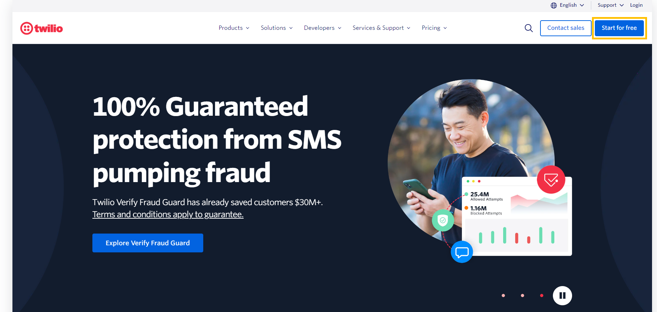Open Terms and conditions guarantee link
This screenshot has height=312, width=657.
[x=168, y=214]
